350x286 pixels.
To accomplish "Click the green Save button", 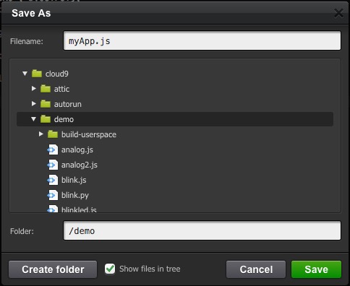I will [316, 269].
